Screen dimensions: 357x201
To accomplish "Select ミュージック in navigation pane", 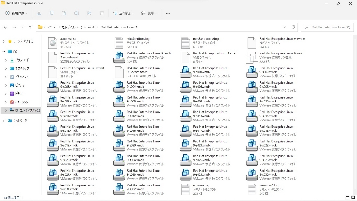I will click(x=22, y=102).
